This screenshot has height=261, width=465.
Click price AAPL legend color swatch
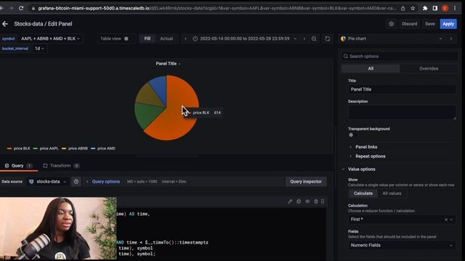36,149
